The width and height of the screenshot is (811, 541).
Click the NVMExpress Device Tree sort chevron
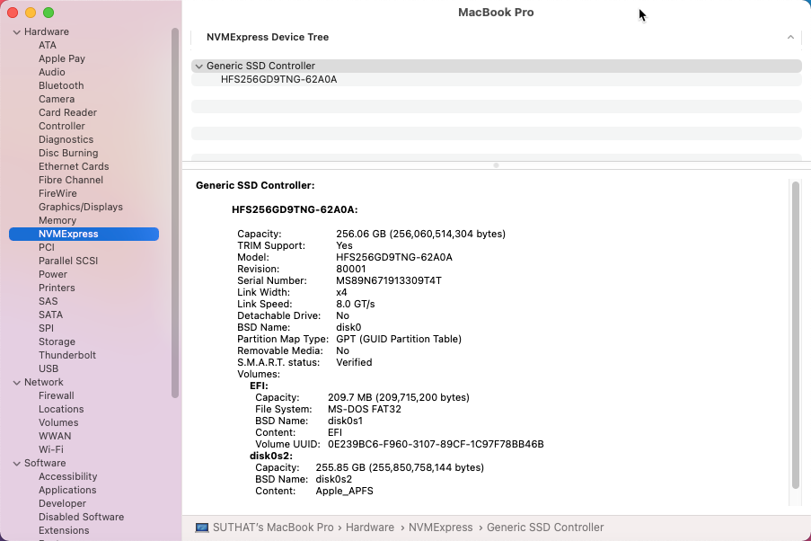tap(790, 37)
